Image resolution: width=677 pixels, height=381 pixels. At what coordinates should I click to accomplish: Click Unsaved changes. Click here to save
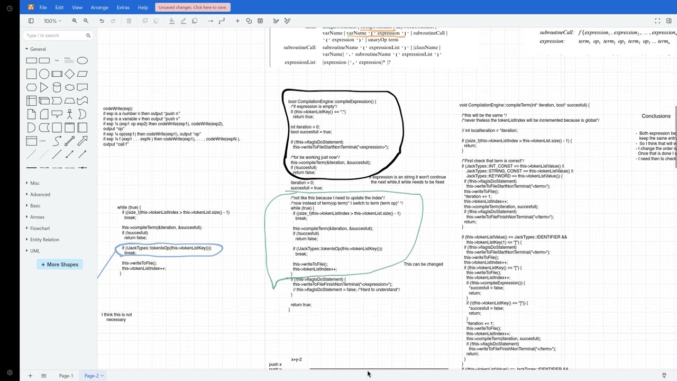[193, 7]
